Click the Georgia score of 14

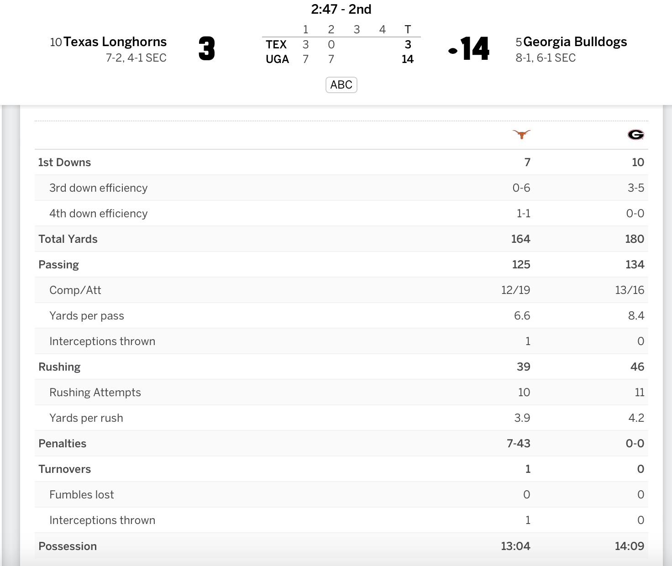tap(475, 49)
